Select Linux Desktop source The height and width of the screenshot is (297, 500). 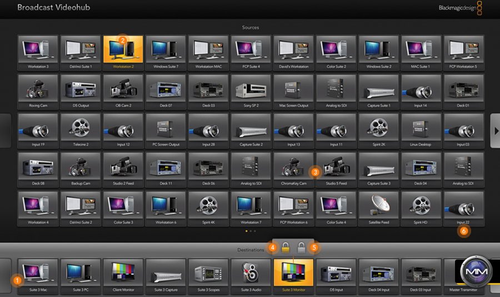tap(421, 131)
